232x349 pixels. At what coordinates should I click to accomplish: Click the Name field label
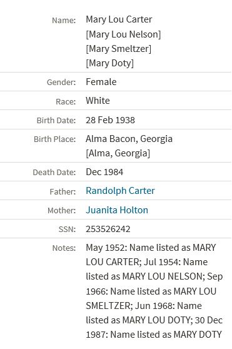64,21
